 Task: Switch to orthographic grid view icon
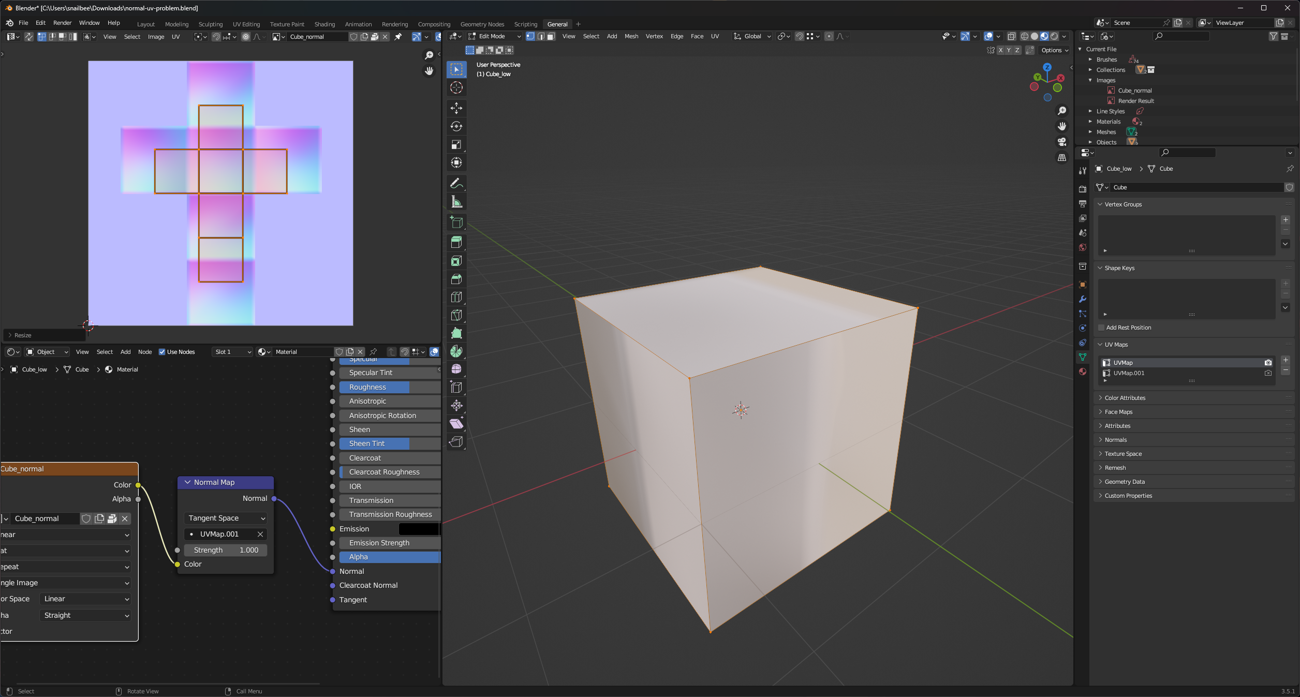point(1062,157)
